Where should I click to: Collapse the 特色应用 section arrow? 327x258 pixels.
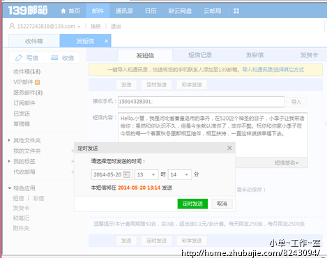[x=10, y=188]
